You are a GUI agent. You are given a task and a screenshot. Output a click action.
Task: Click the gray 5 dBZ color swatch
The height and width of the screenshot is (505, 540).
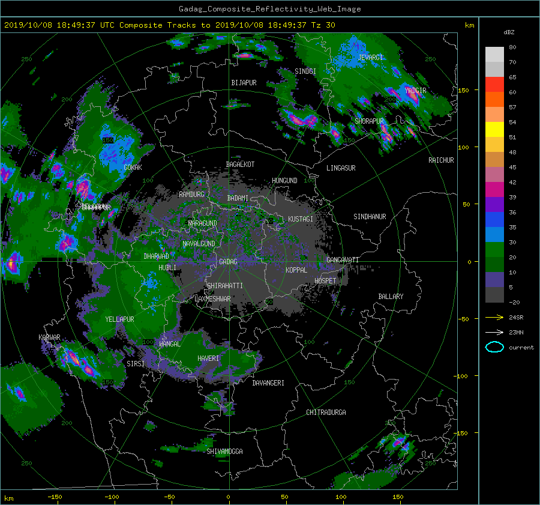494,295
